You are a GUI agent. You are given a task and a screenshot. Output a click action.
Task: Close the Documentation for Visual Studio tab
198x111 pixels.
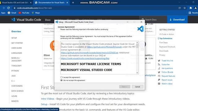click(x=67, y=2)
